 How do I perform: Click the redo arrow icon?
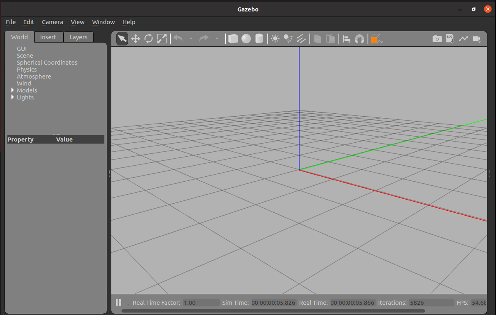tap(204, 39)
